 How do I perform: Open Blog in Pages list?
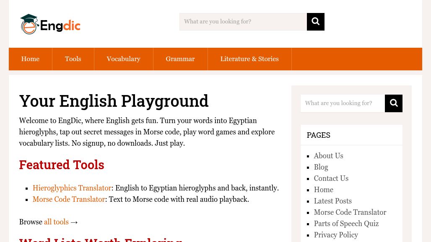[x=321, y=167]
